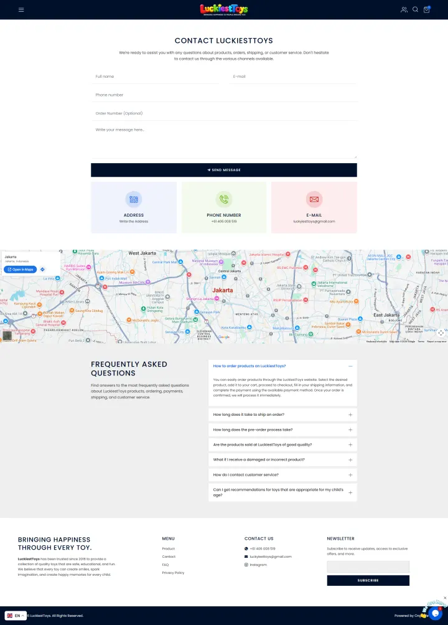The image size is (448, 625).
Task: Click the Subscribe button
Action: pyautogui.click(x=368, y=580)
